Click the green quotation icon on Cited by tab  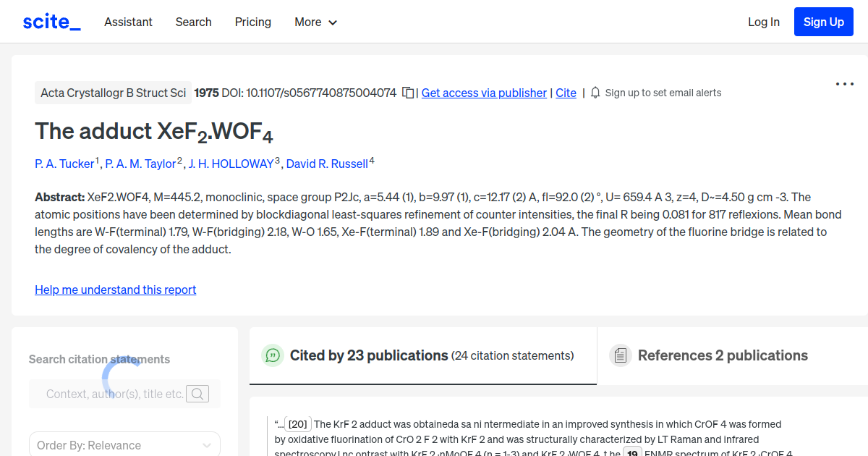coord(272,355)
